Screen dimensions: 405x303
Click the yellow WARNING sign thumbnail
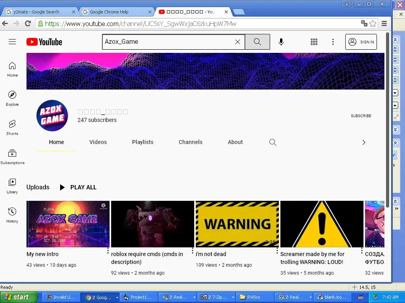[237, 224]
